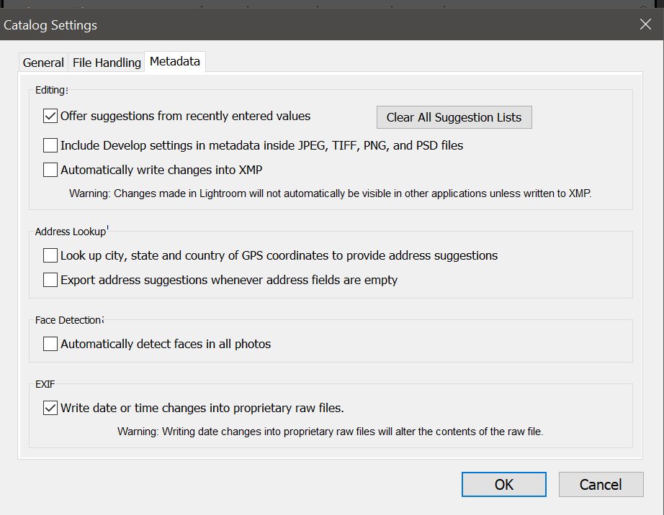Uncheck write date or time changes checkbox
The image size is (664, 515).
click(x=50, y=408)
